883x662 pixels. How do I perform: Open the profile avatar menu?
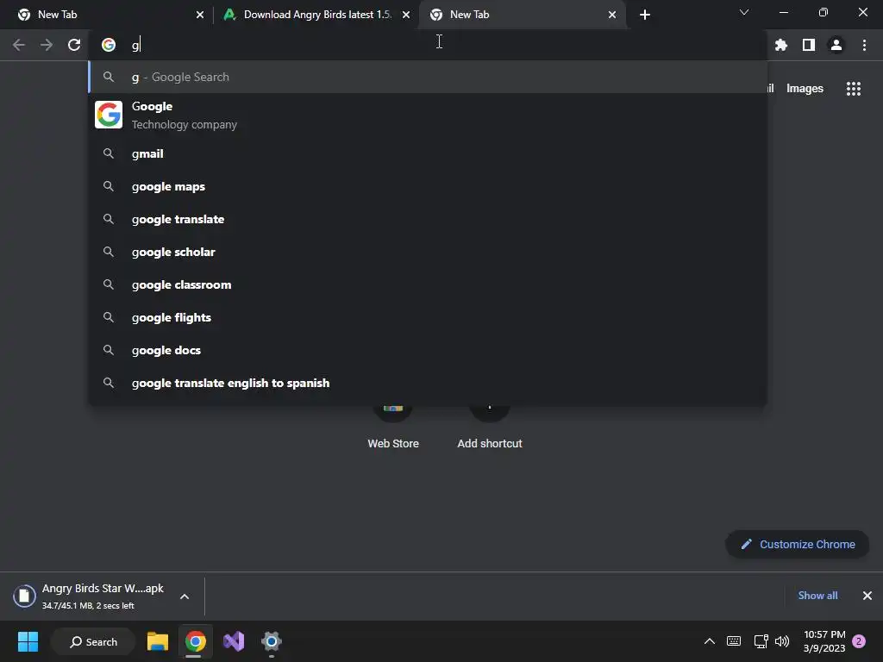(x=836, y=45)
